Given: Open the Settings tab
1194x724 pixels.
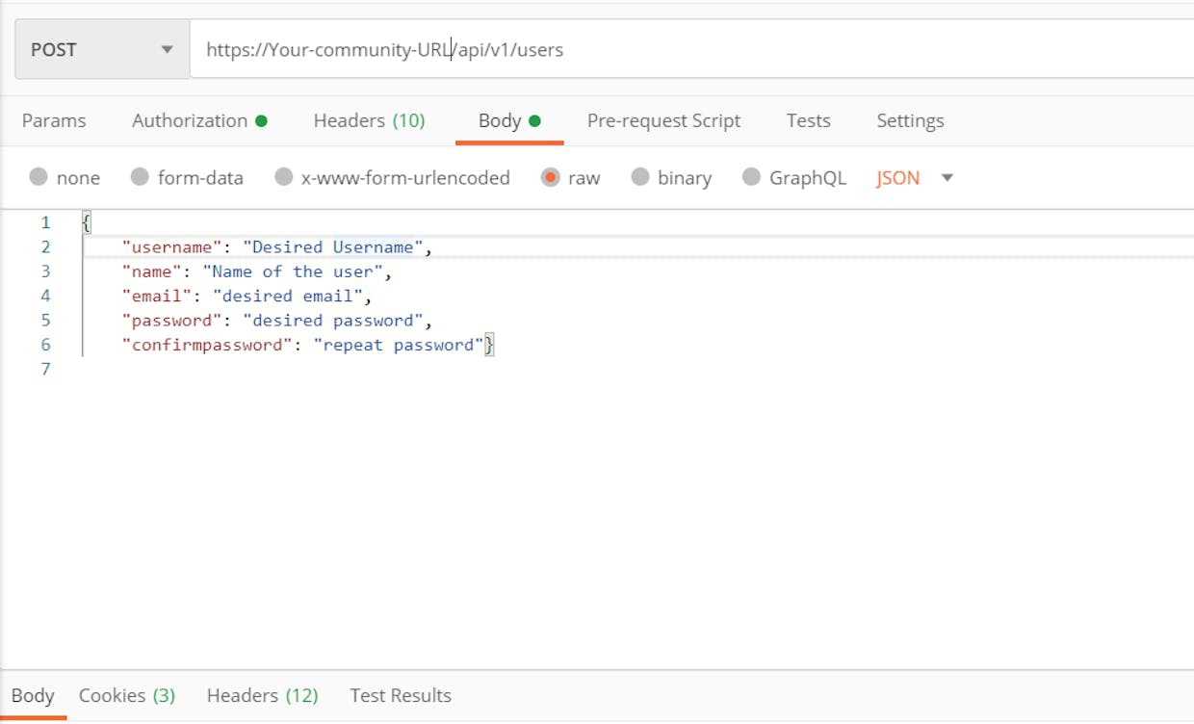Looking at the screenshot, I should pos(910,120).
